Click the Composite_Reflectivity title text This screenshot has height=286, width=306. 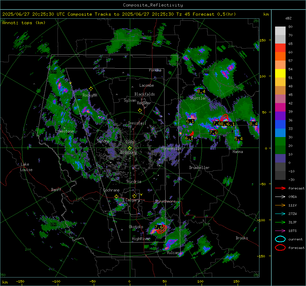pyautogui.click(x=153, y=5)
